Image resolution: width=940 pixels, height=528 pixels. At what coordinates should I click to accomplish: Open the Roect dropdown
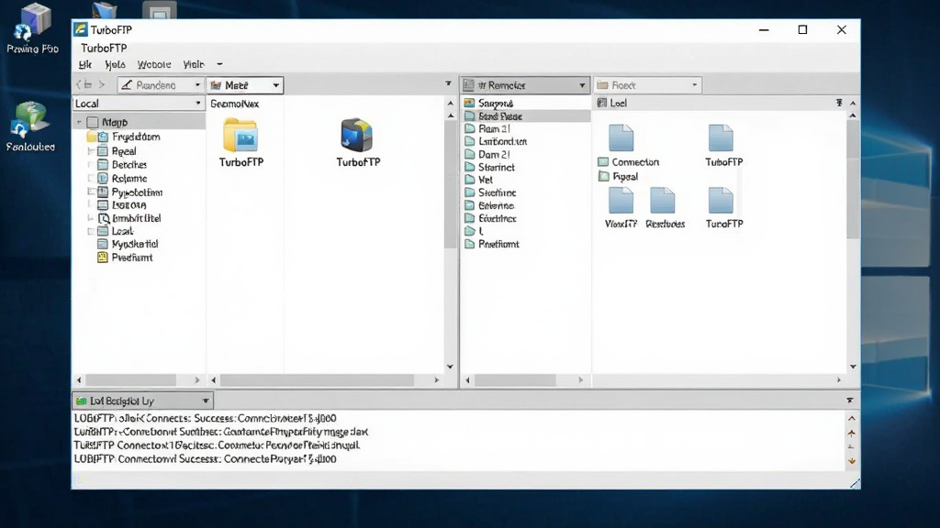tap(647, 85)
